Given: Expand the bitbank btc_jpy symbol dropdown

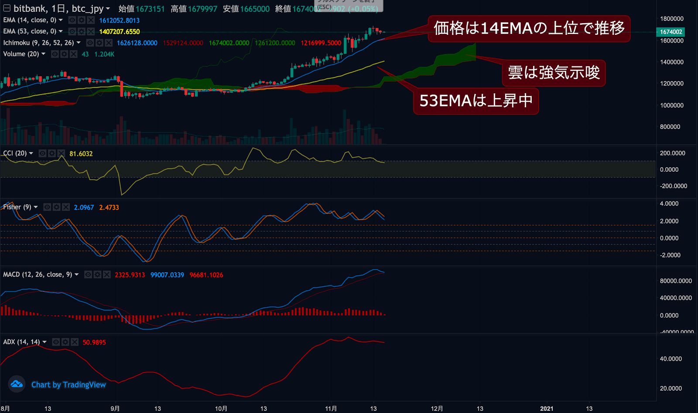Looking at the screenshot, I should coord(108,9).
